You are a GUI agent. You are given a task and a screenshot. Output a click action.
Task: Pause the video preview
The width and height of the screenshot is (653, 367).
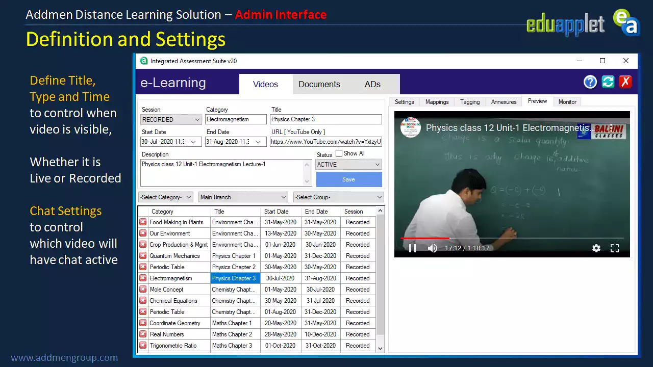tap(412, 248)
